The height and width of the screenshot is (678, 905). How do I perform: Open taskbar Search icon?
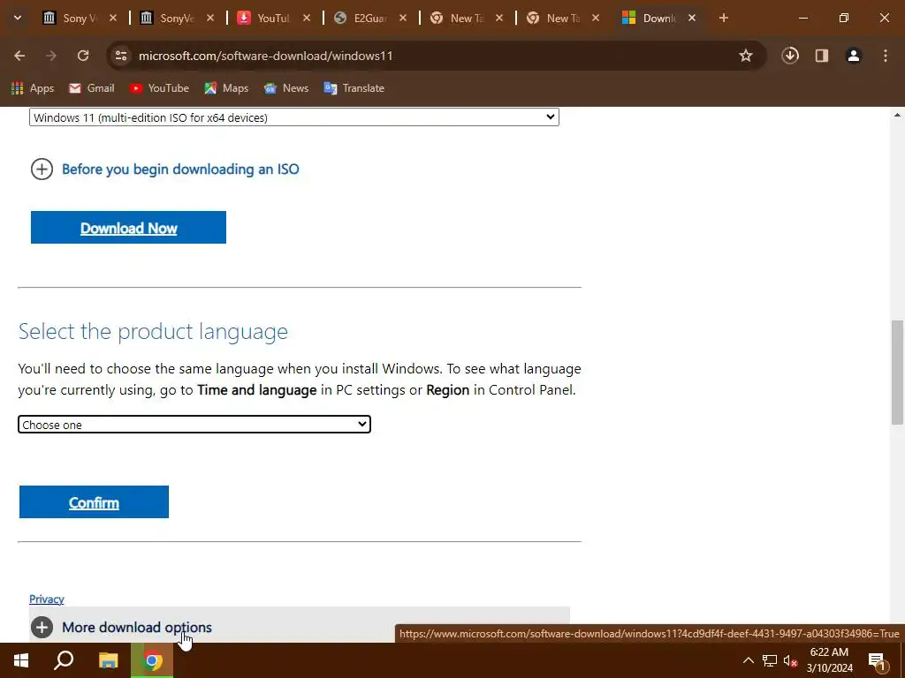pos(64,660)
